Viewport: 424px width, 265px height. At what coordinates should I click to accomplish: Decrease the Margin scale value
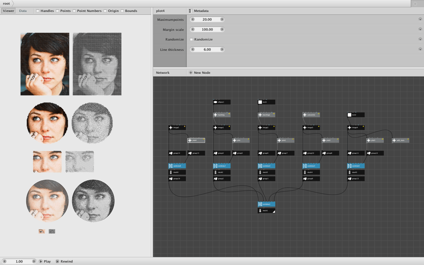(x=192, y=30)
